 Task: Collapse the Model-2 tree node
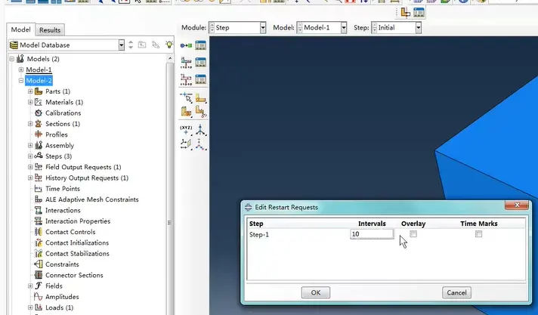point(21,81)
